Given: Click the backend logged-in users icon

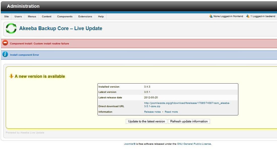Looking at the screenshot, I should coord(248,16).
